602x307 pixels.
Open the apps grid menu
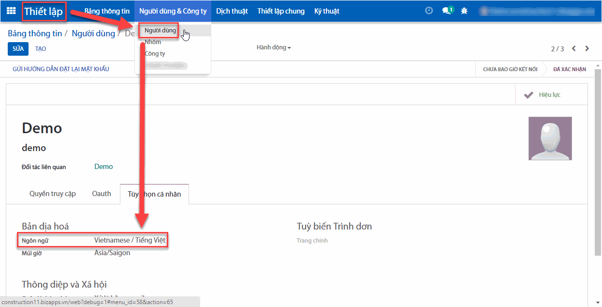click(11, 11)
